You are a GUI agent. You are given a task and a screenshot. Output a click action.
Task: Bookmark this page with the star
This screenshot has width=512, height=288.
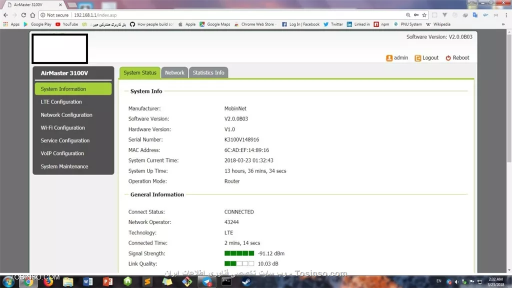coord(424,15)
